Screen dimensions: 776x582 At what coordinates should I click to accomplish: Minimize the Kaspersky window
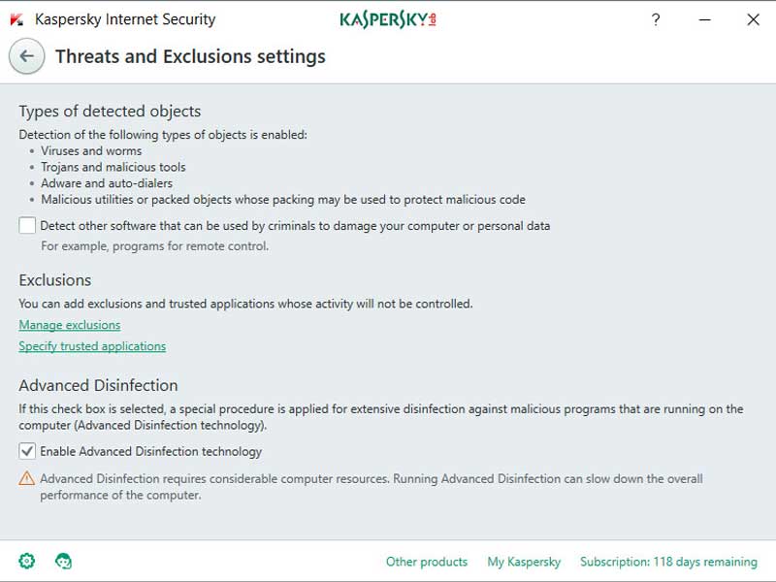click(x=704, y=19)
